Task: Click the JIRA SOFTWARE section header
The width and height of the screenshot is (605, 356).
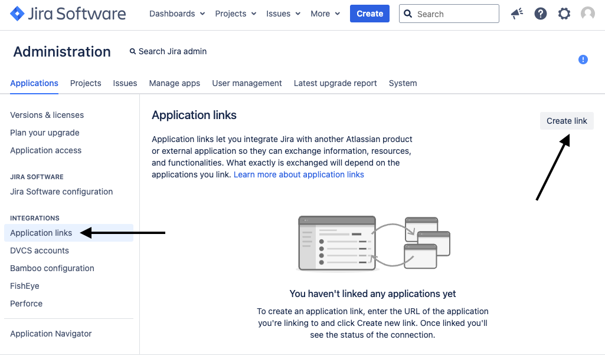Action: pos(37,177)
